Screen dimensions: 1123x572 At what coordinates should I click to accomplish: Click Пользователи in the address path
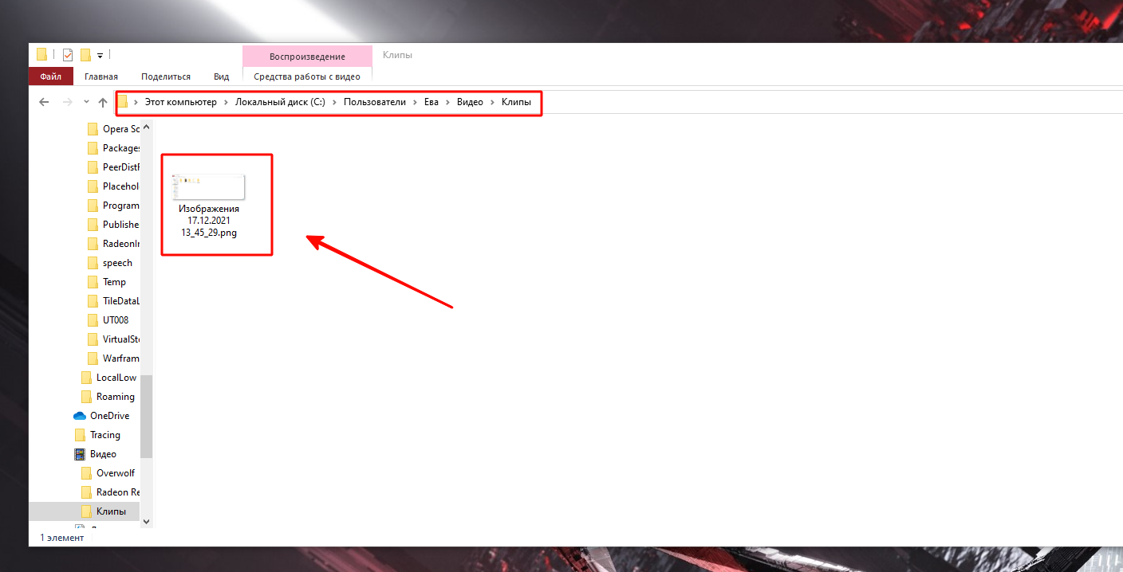click(x=375, y=102)
